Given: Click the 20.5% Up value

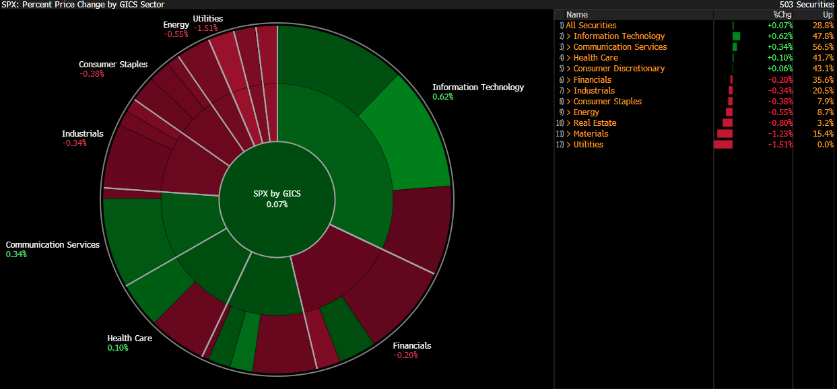Looking at the screenshot, I should tap(823, 91).
